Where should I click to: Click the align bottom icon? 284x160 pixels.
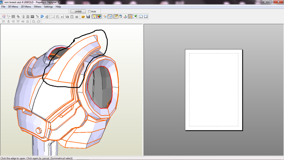(x=28, y=21)
